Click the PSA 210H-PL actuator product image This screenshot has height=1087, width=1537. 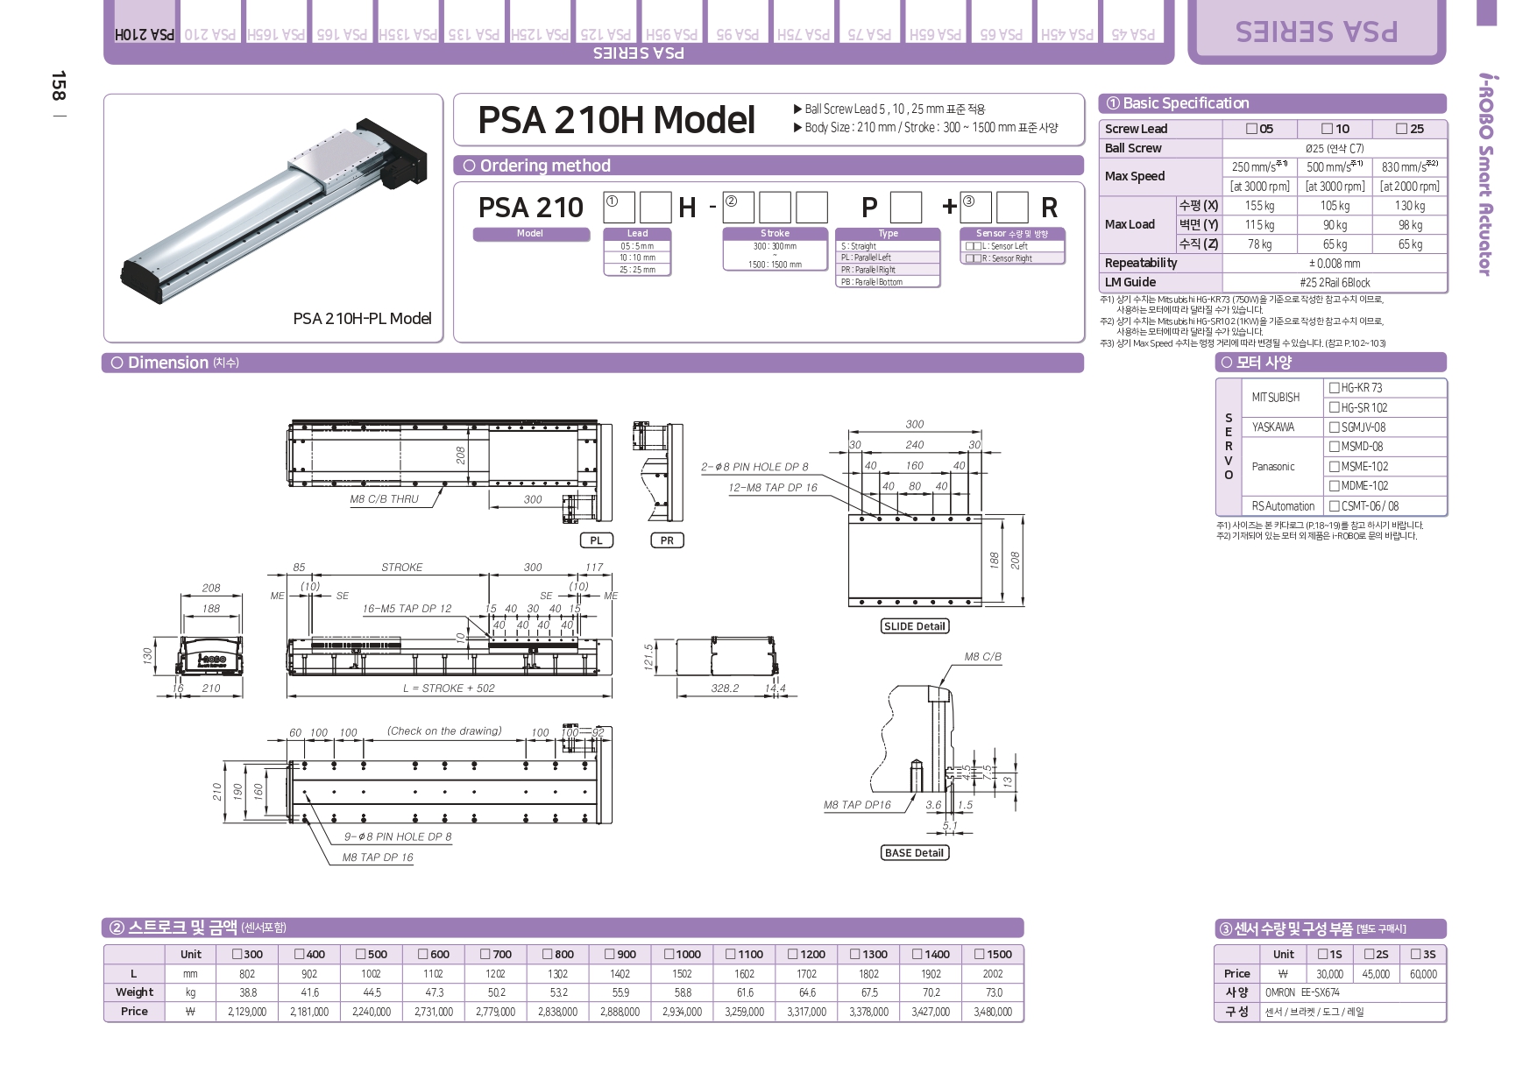274,210
